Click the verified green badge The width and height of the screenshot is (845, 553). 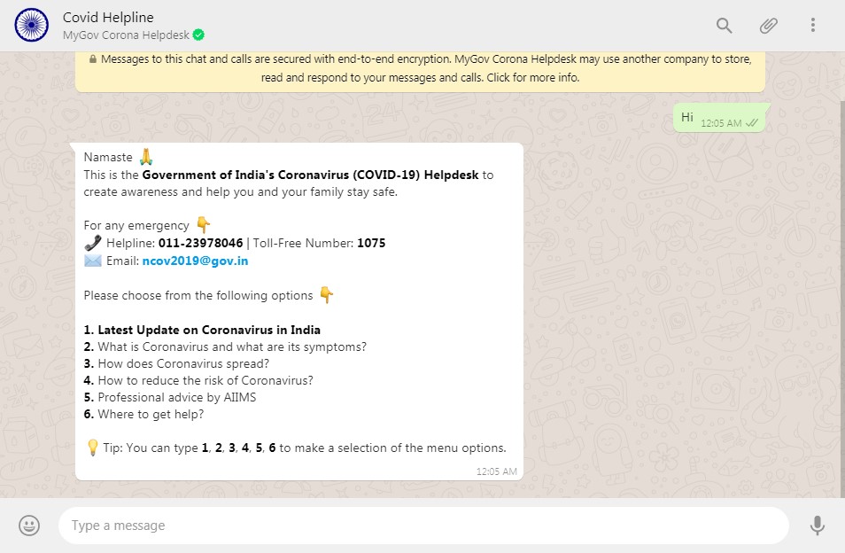(x=198, y=35)
